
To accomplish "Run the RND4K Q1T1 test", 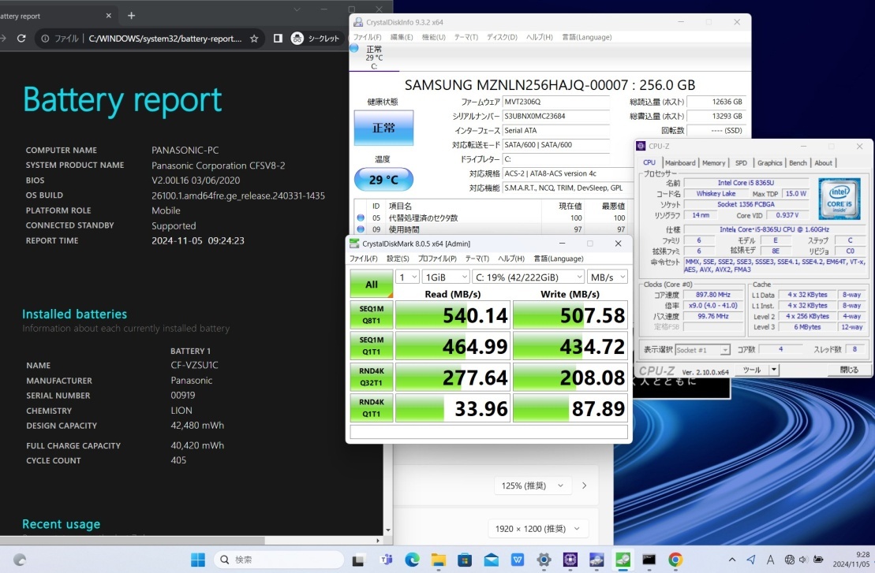I will (x=372, y=408).
